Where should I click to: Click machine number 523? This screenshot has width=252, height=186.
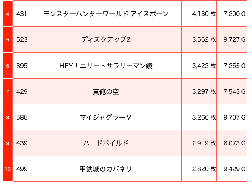click(22, 40)
